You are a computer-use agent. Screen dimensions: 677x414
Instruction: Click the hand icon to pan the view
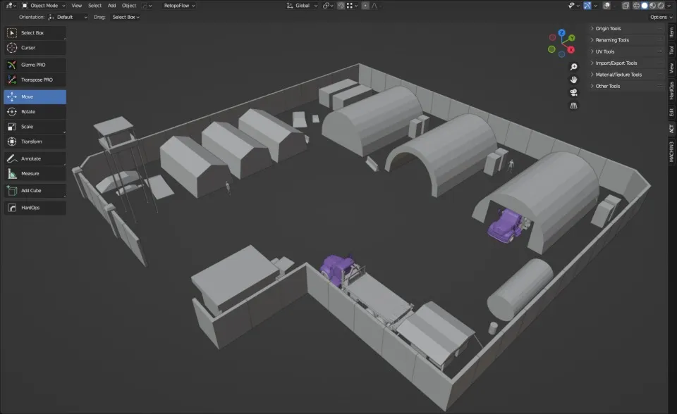(573, 79)
